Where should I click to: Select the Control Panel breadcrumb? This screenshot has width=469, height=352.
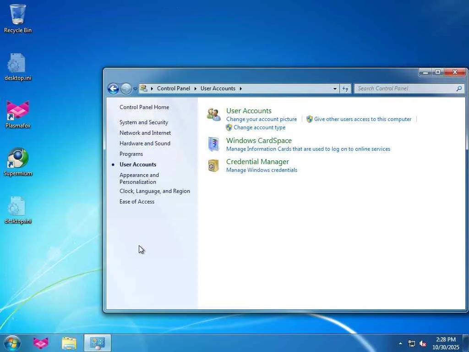[x=174, y=88]
